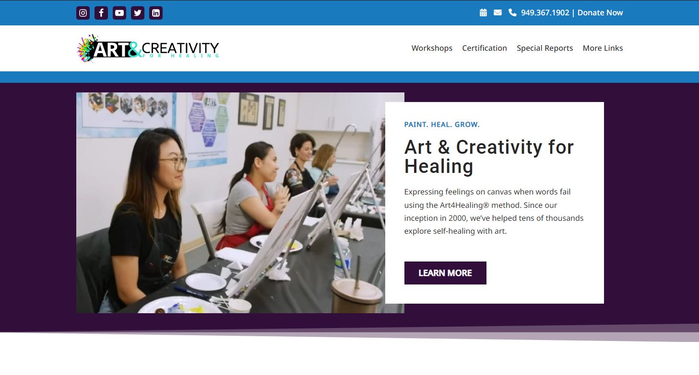Open the Workshops menu
The height and width of the screenshot is (375, 699).
[x=432, y=48]
